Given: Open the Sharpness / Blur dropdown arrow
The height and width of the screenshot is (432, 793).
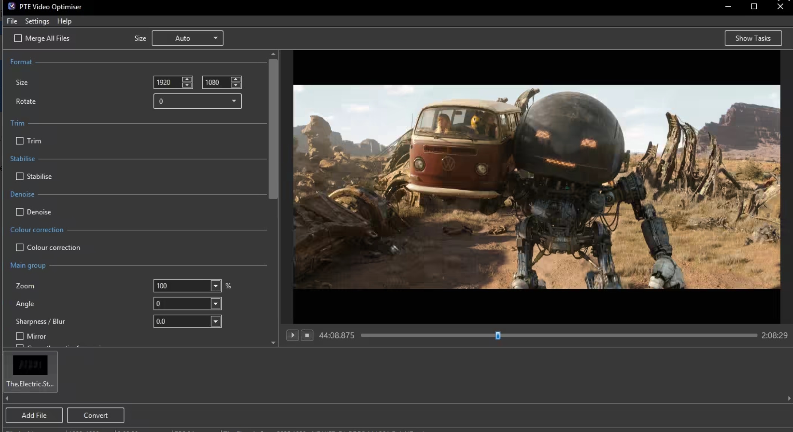Looking at the screenshot, I should [216, 321].
